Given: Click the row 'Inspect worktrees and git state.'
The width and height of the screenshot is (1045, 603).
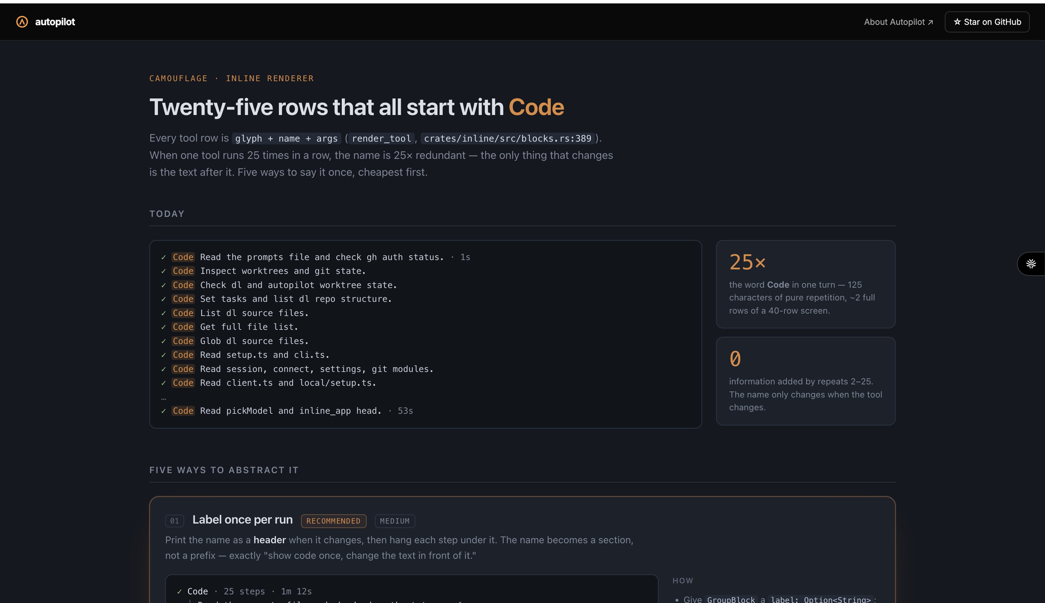Looking at the screenshot, I should (x=264, y=271).
